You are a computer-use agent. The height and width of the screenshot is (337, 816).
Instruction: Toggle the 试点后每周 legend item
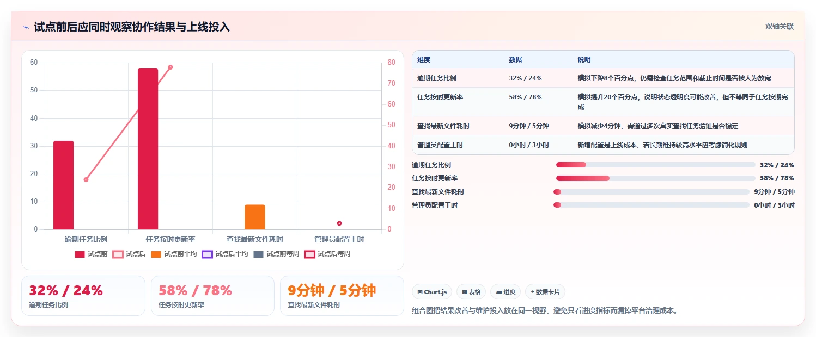tap(327, 254)
